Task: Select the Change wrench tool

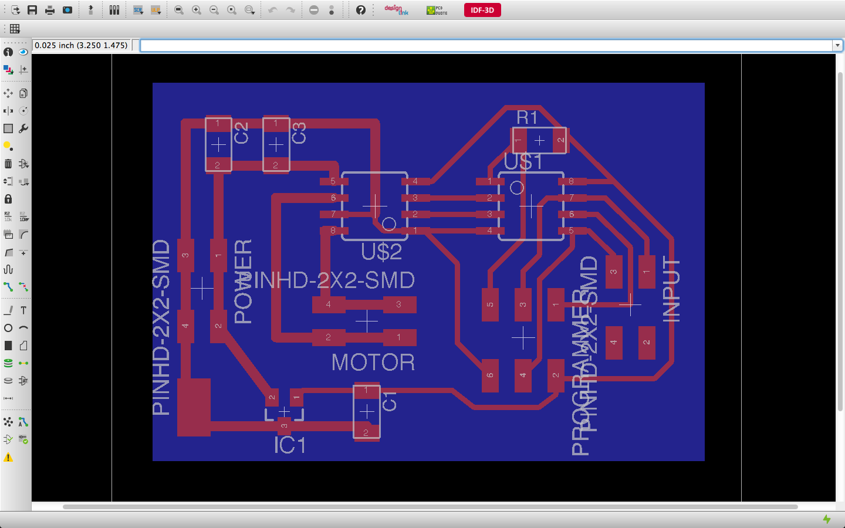Action: 23,128
